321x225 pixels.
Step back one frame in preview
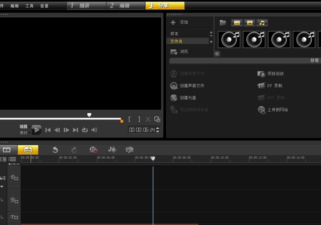click(57, 130)
